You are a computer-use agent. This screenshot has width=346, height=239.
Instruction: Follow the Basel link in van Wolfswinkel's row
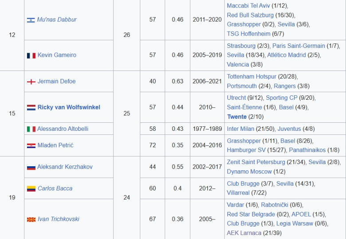pos(286,107)
